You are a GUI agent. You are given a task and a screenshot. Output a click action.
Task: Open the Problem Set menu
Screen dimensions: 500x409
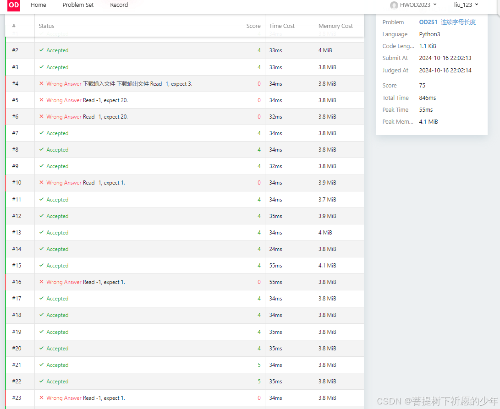coord(78,5)
